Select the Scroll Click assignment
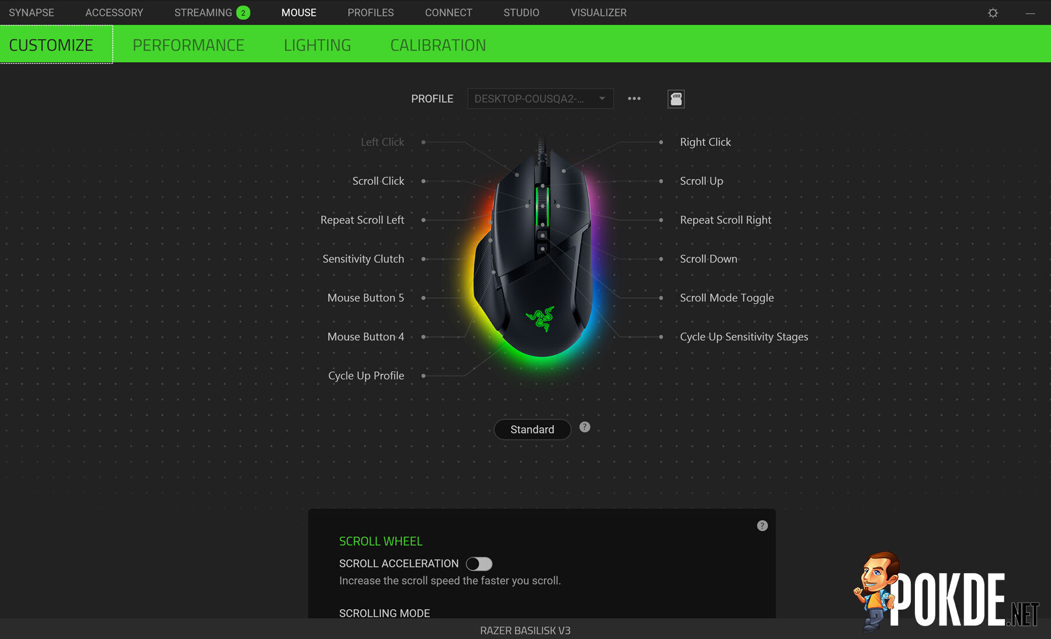Screen dimensions: 1051x639 (378, 181)
